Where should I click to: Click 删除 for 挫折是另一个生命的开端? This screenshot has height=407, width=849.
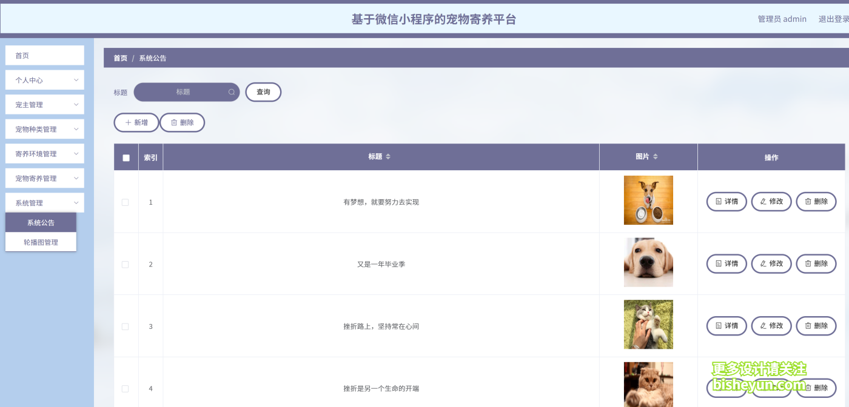(x=816, y=388)
